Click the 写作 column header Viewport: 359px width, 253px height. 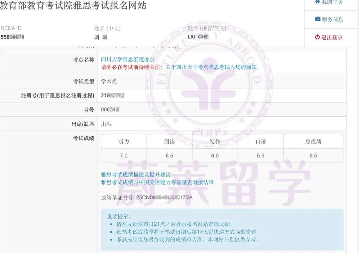215,142
